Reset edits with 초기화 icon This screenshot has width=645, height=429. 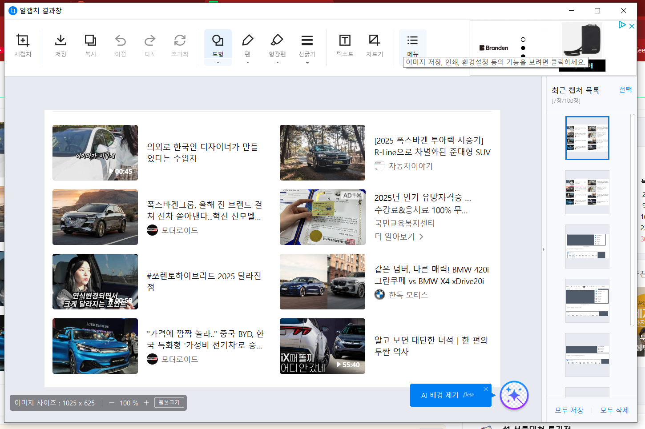pos(180,45)
